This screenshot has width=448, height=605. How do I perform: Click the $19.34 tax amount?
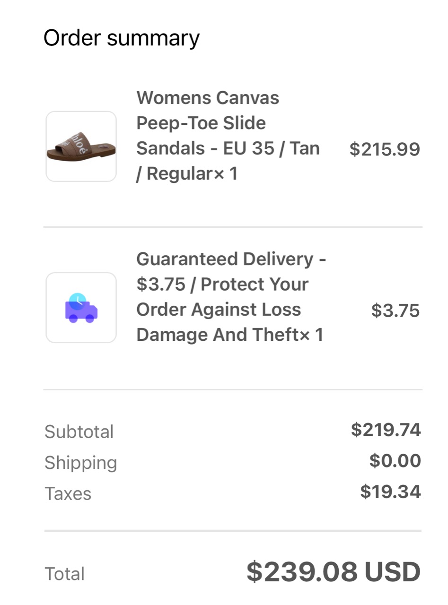[x=391, y=492]
